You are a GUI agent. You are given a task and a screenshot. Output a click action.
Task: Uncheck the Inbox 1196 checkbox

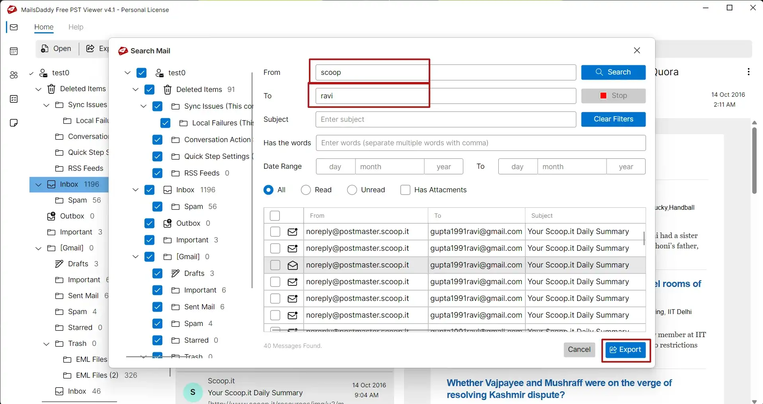click(x=149, y=190)
